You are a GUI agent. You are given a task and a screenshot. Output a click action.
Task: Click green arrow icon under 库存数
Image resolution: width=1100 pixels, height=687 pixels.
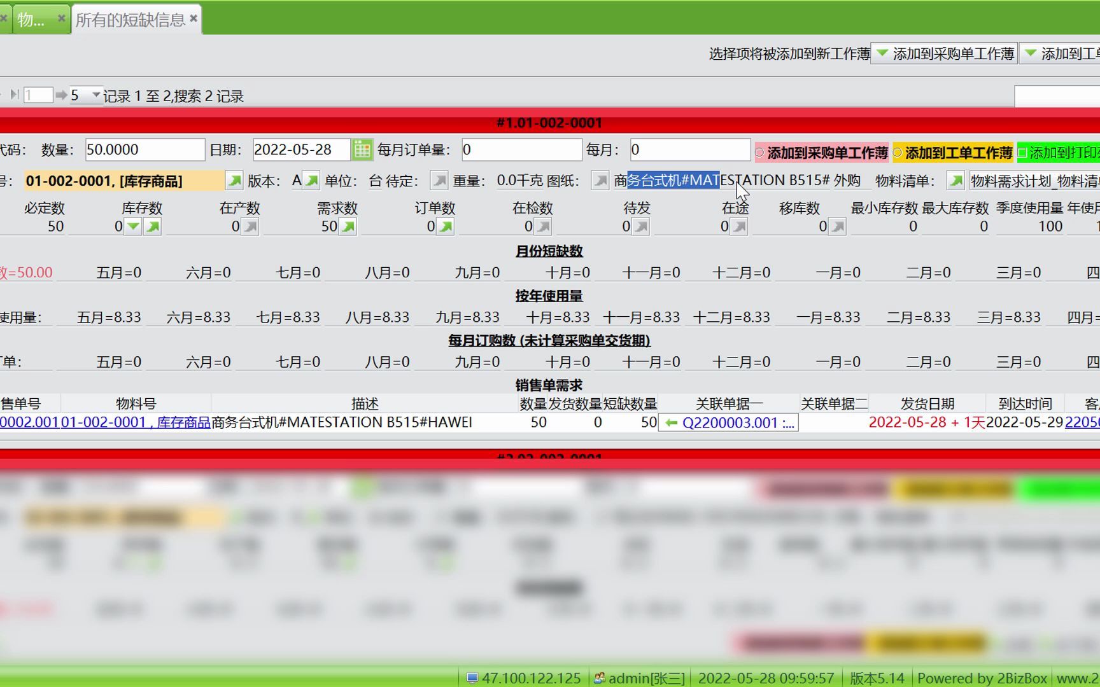click(153, 226)
